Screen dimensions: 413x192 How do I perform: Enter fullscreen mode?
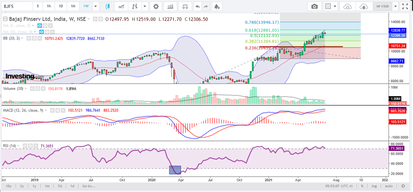tap(405, 7)
